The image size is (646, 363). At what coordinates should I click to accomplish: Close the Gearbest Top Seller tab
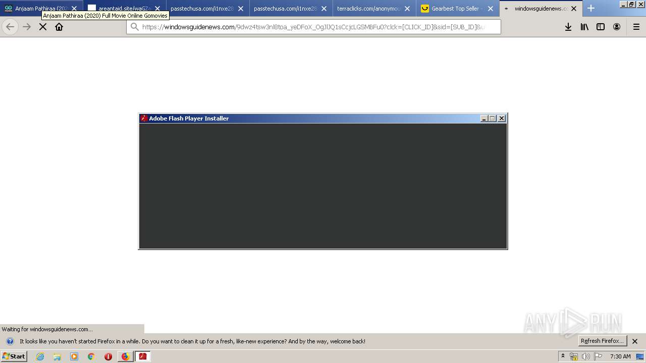pos(491,9)
